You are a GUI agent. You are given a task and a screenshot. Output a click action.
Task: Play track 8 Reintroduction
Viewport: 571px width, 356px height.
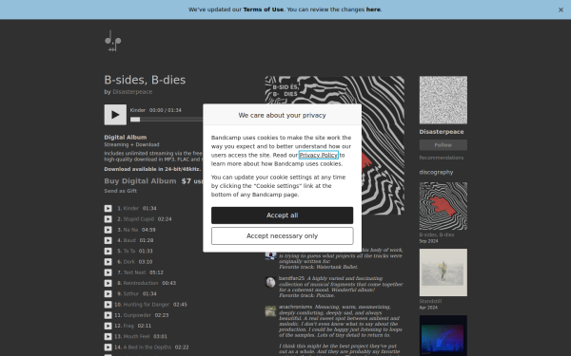pos(108,283)
